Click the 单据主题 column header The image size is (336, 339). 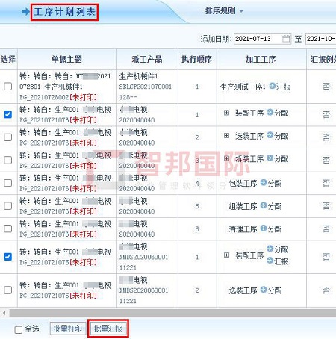coord(67,59)
